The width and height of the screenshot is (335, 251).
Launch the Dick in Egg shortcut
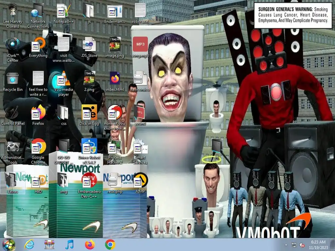pos(89,116)
